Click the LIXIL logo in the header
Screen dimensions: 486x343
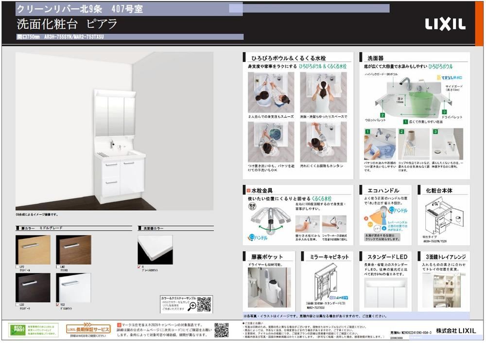[x=445, y=24]
